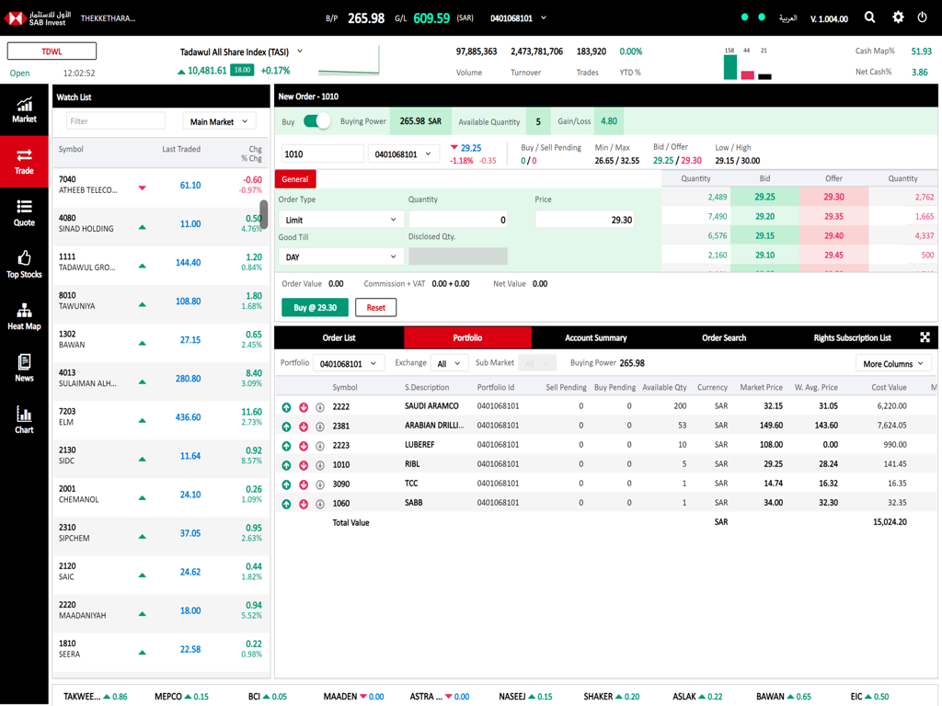Open the Order Type dropdown
This screenshot has height=706, width=942.
click(x=340, y=219)
